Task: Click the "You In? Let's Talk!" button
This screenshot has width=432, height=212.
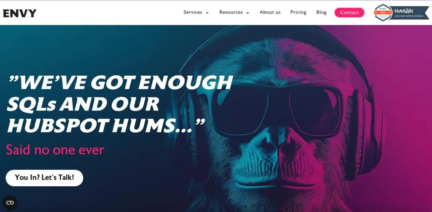Action: tap(44, 178)
